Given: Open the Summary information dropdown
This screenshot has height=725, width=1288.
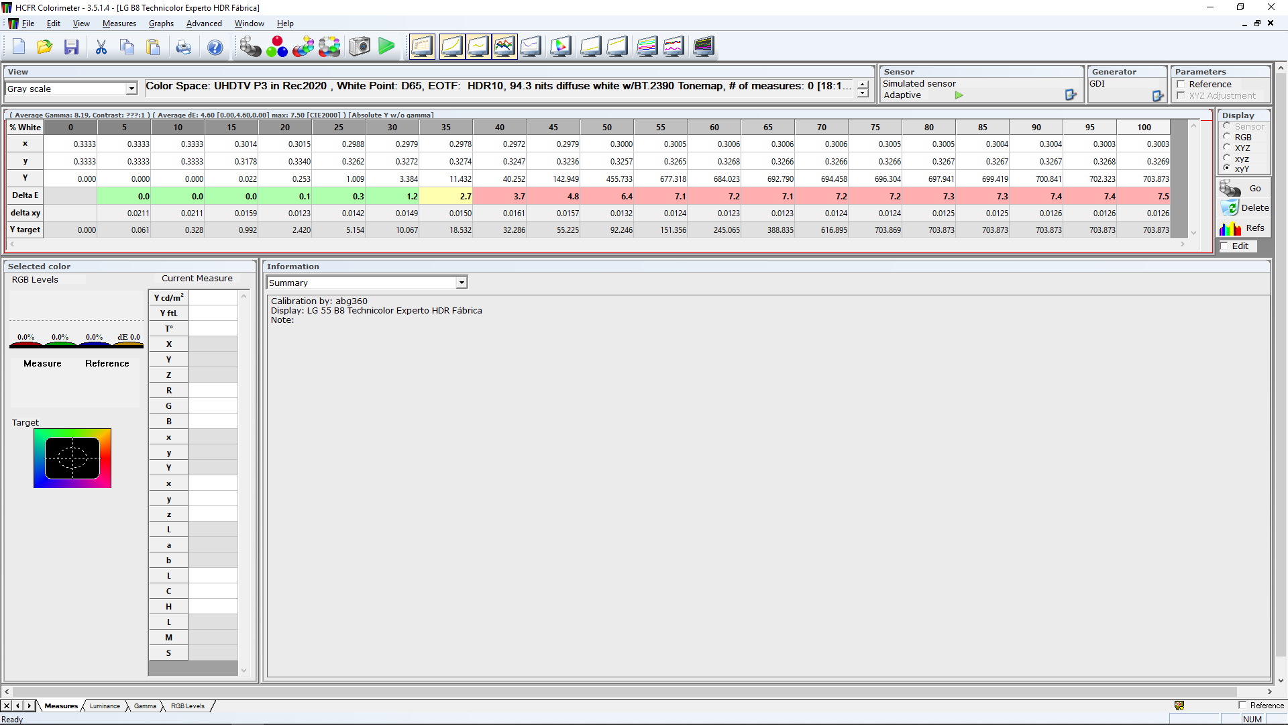Looking at the screenshot, I should click(462, 283).
